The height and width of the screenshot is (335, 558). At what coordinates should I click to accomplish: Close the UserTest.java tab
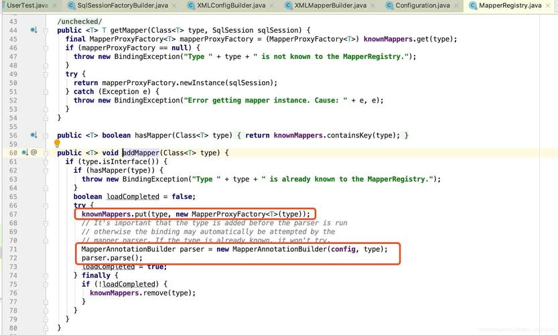[x=54, y=6]
